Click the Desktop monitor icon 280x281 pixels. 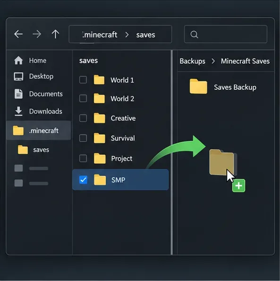(x=18, y=77)
